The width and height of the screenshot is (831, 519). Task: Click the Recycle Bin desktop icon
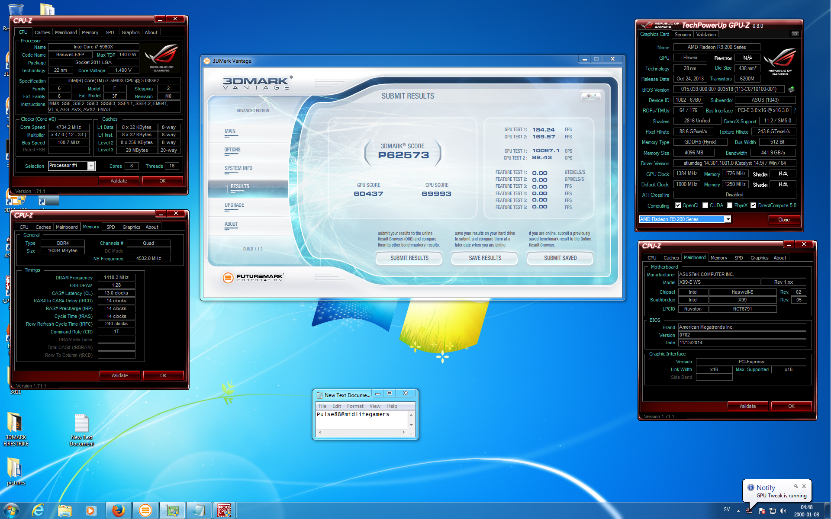coord(16,10)
